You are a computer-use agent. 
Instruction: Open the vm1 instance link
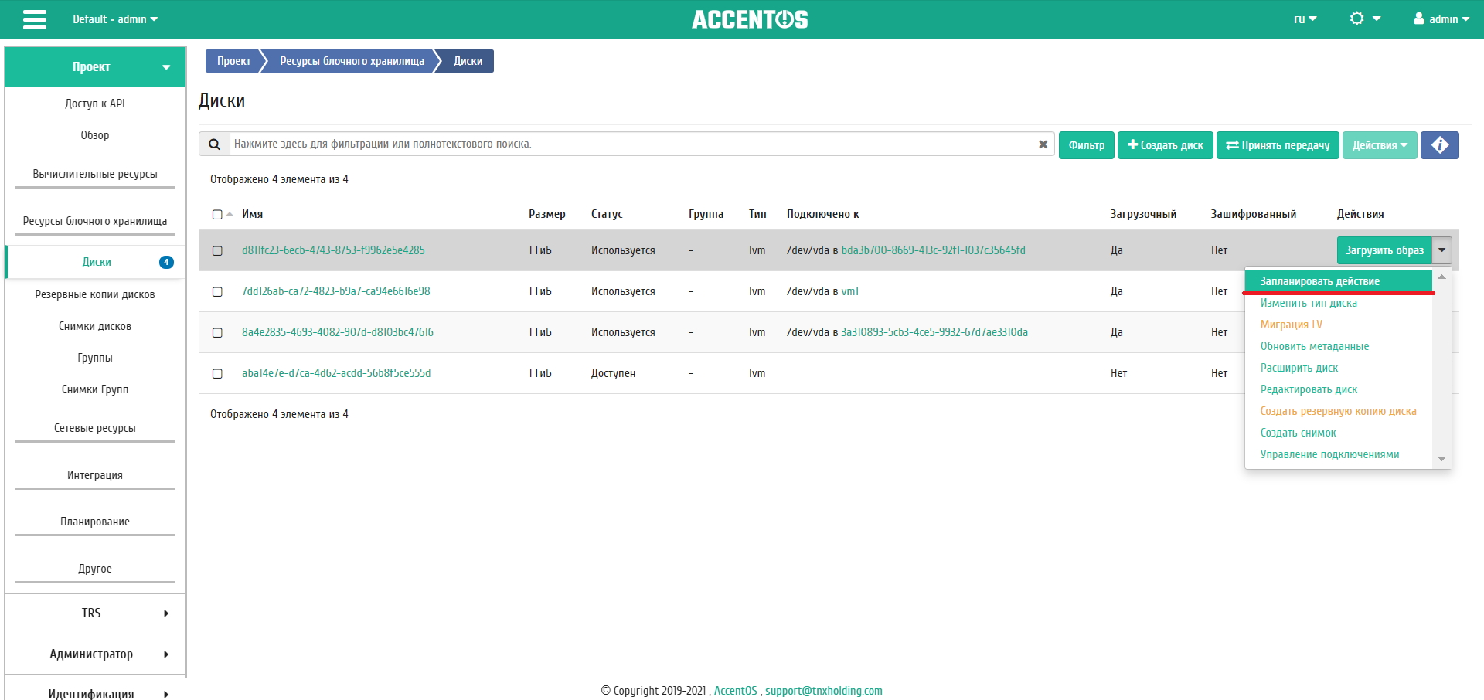(849, 291)
